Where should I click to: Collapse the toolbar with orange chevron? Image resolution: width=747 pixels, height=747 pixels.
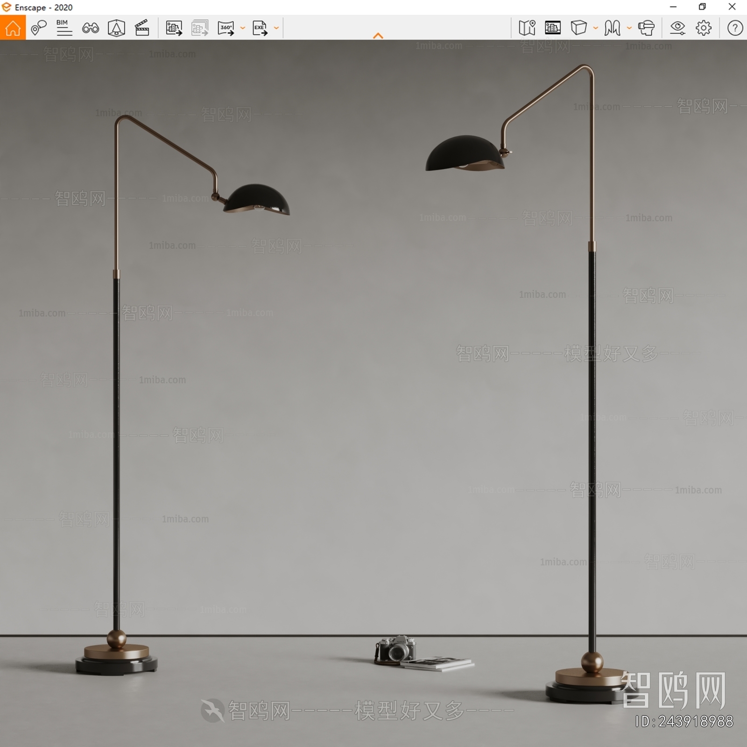pyautogui.click(x=378, y=35)
